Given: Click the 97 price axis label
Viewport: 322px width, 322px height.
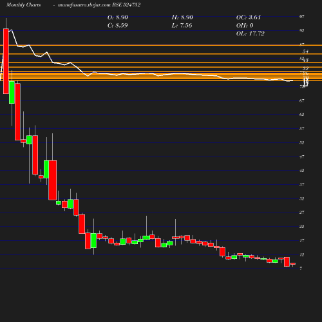Looking at the screenshot, I should pos(301,17).
